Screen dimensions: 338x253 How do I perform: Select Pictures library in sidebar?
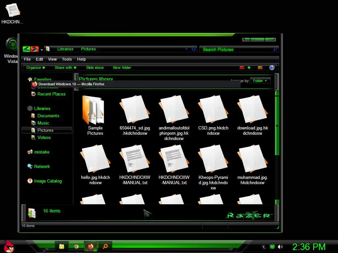[x=47, y=130]
